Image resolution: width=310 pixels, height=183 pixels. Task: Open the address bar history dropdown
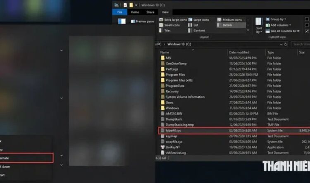[x=281, y=45]
